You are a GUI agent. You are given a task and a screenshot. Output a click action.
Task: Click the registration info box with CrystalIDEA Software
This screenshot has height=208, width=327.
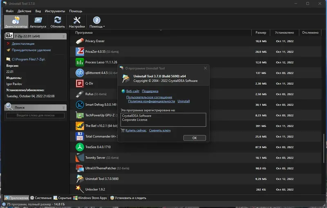pos(163,120)
